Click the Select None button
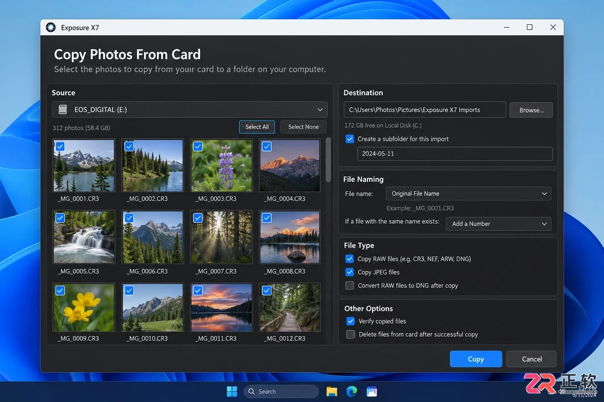The width and height of the screenshot is (604, 402). coord(303,127)
